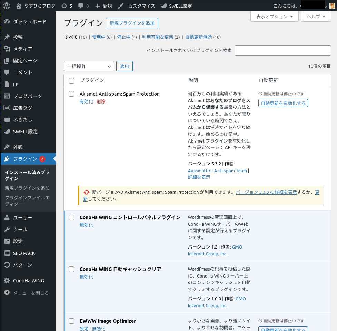The height and width of the screenshot is (331, 337).
Task: Open 新規プラグインを追加 in sidebar submenu
Action: pos(27,188)
